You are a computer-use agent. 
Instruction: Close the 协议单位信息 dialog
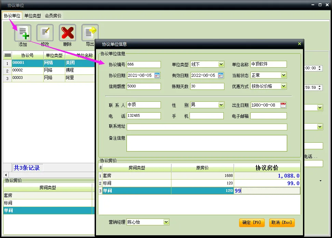pos(300,44)
